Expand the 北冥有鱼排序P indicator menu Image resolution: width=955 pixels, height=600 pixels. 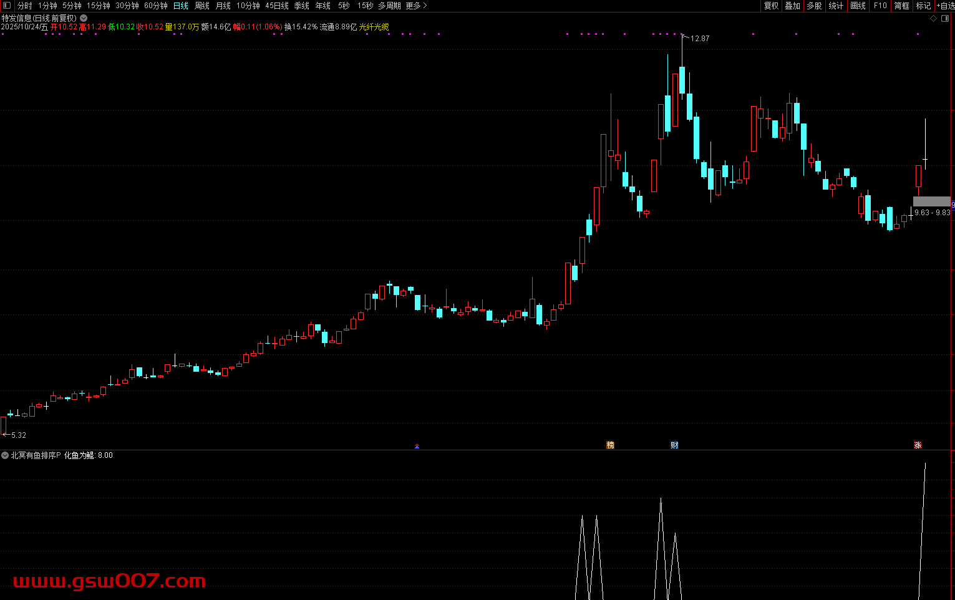point(5,455)
